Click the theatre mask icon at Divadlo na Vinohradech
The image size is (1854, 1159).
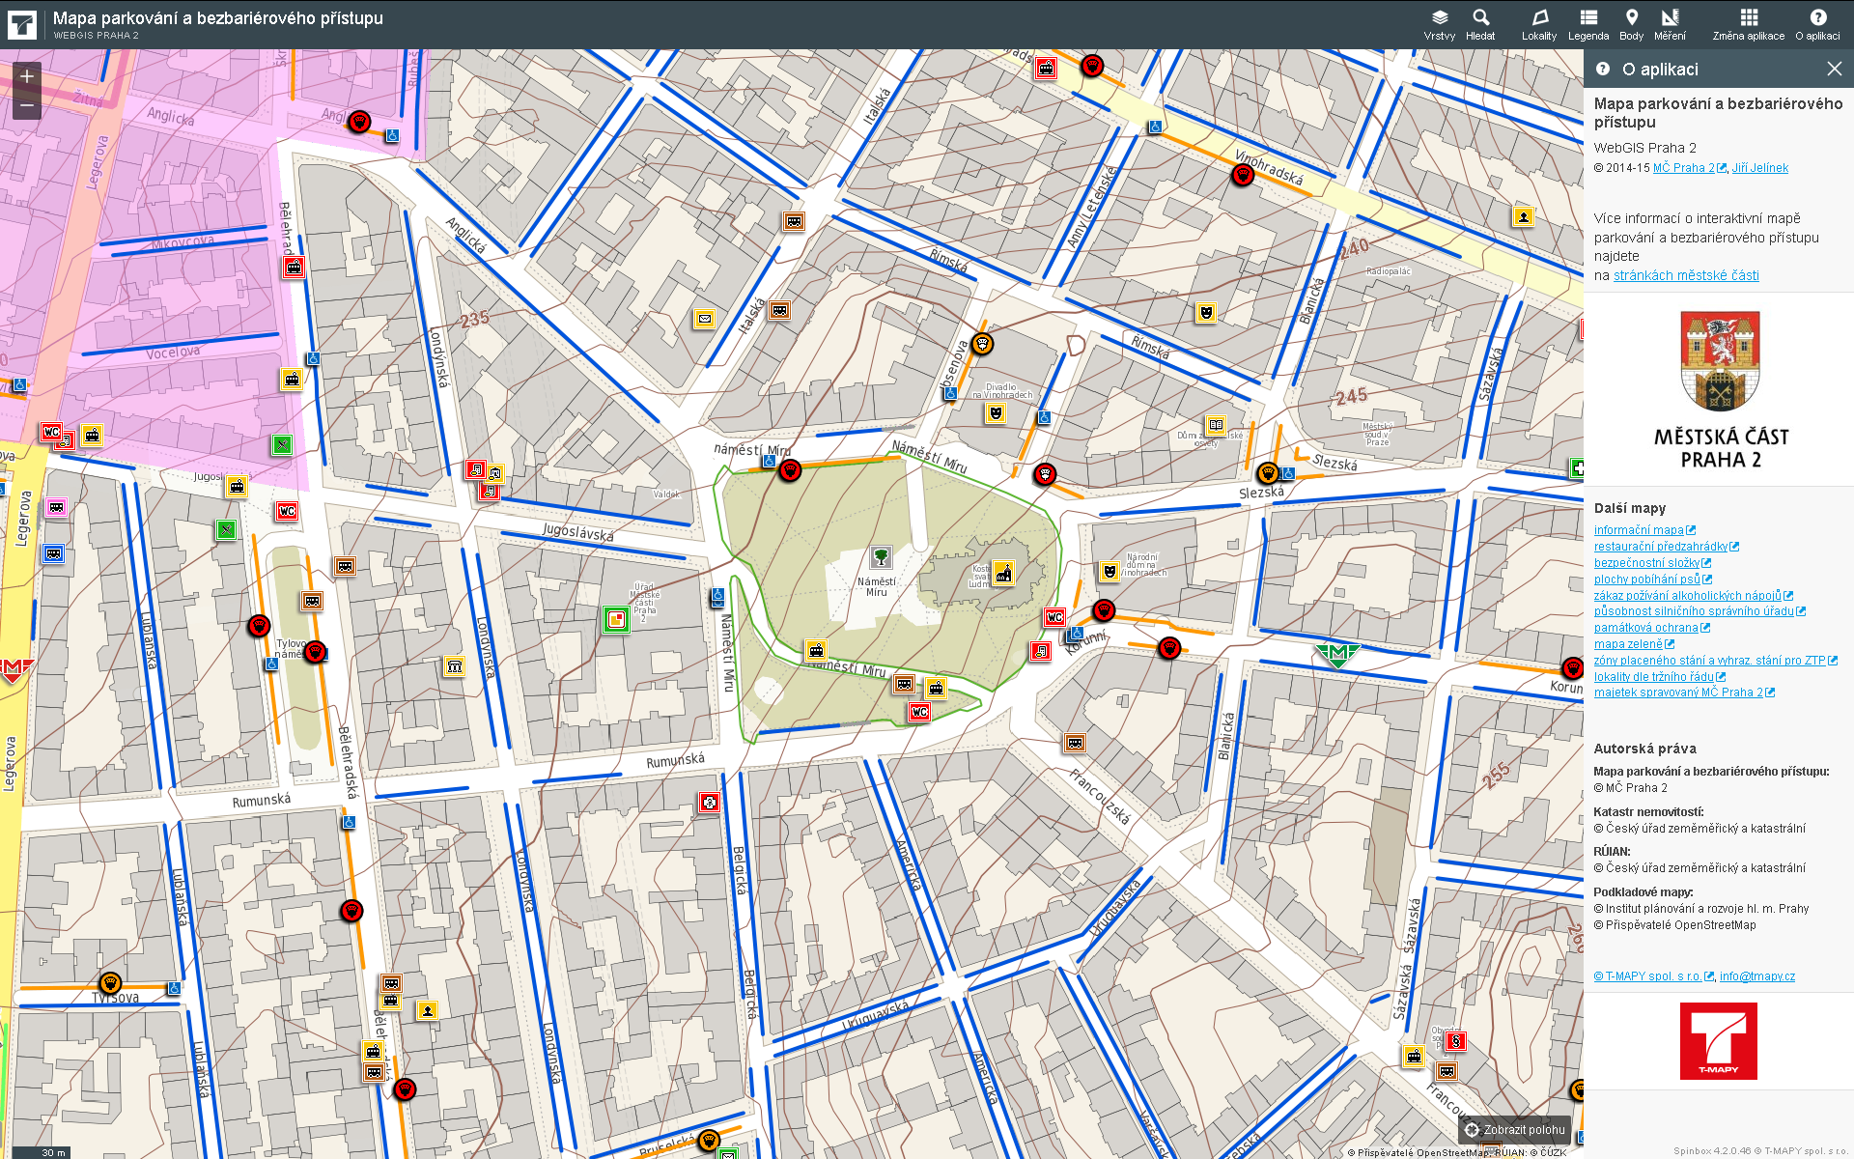tap(996, 413)
